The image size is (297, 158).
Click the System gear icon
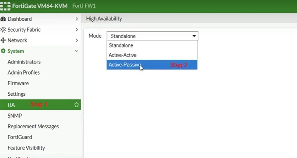[3, 51]
